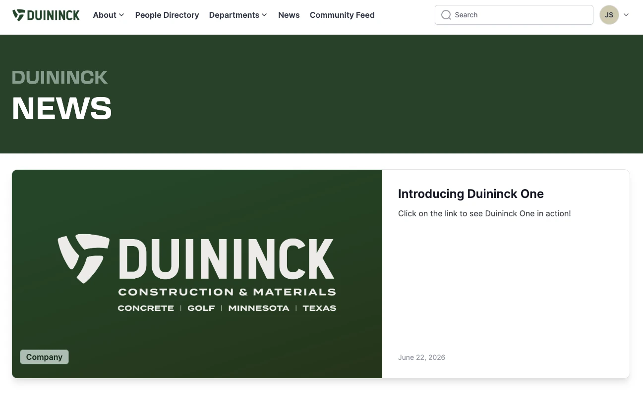643x396 pixels.
Task: Go to the News page
Action: coord(289,15)
